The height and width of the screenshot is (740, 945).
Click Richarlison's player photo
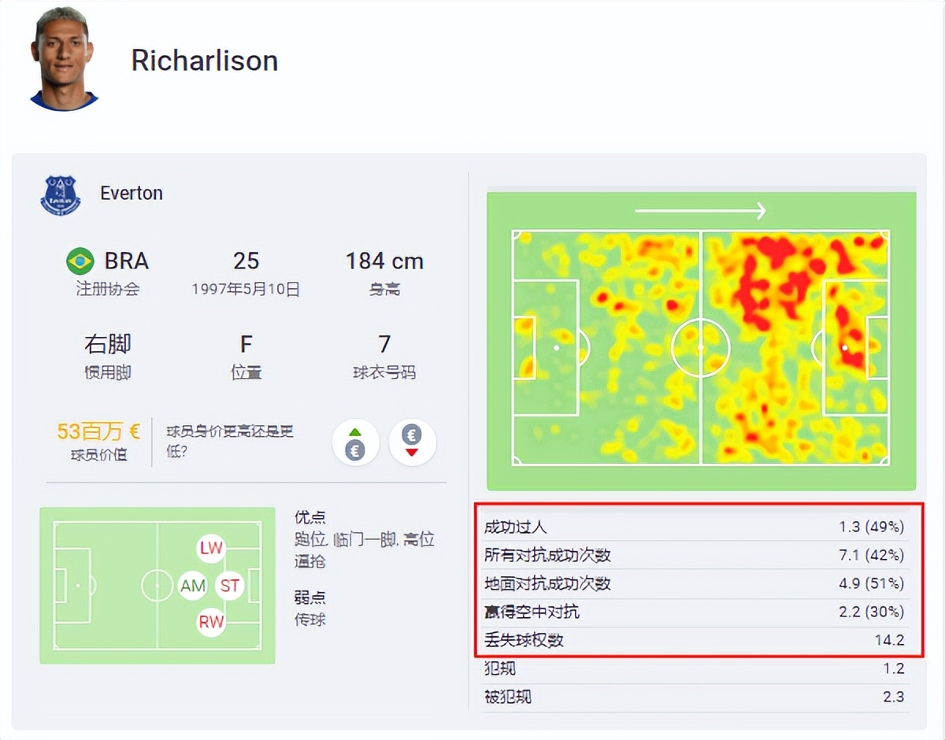(64, 58)
